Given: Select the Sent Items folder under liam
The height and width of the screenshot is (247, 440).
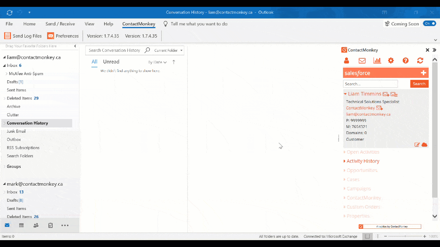Looking at the screenshot, I should pyautogui.click(x=16, y=90).
